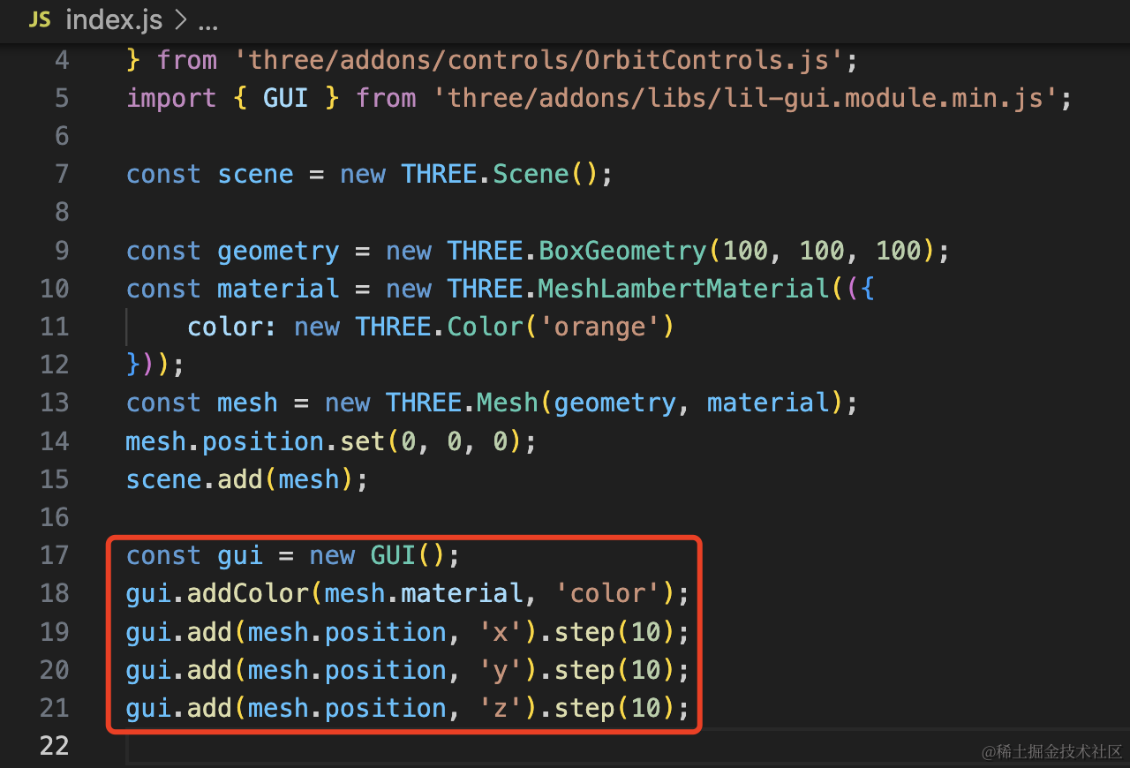Click the Mesh class on line 13
Viewport: 1130px width, 768px height.
coord(508,403)
